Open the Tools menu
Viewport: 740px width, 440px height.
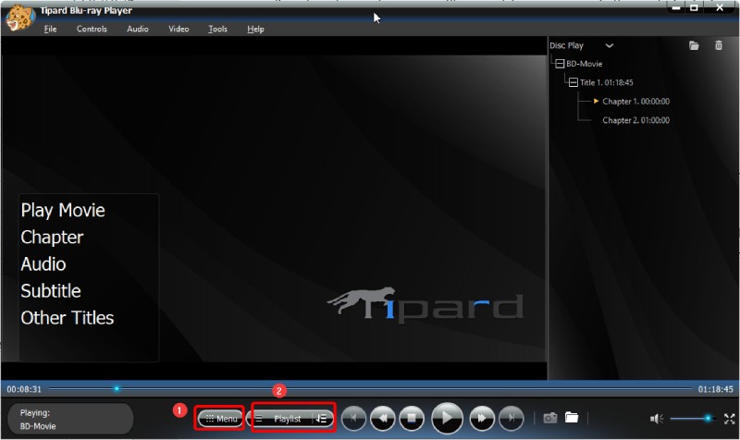217,29
